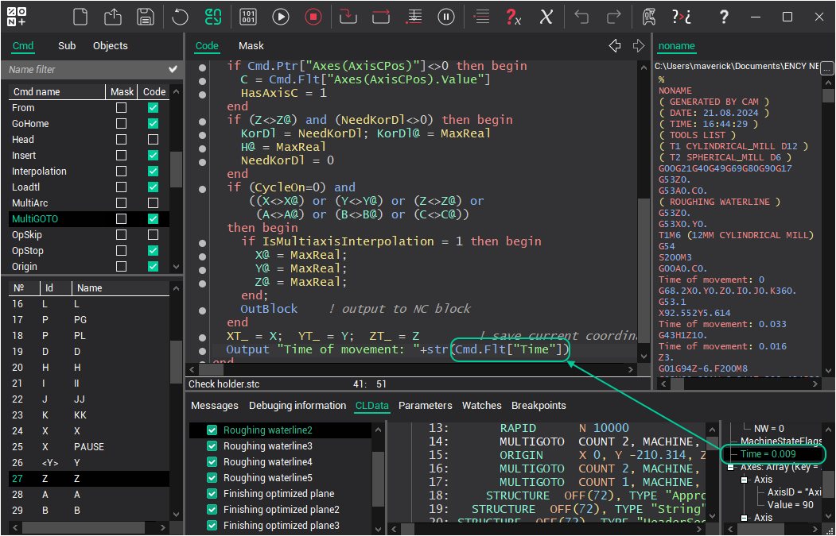Select the Time = 0.009 tree item
836x536 pixels.
768,454
